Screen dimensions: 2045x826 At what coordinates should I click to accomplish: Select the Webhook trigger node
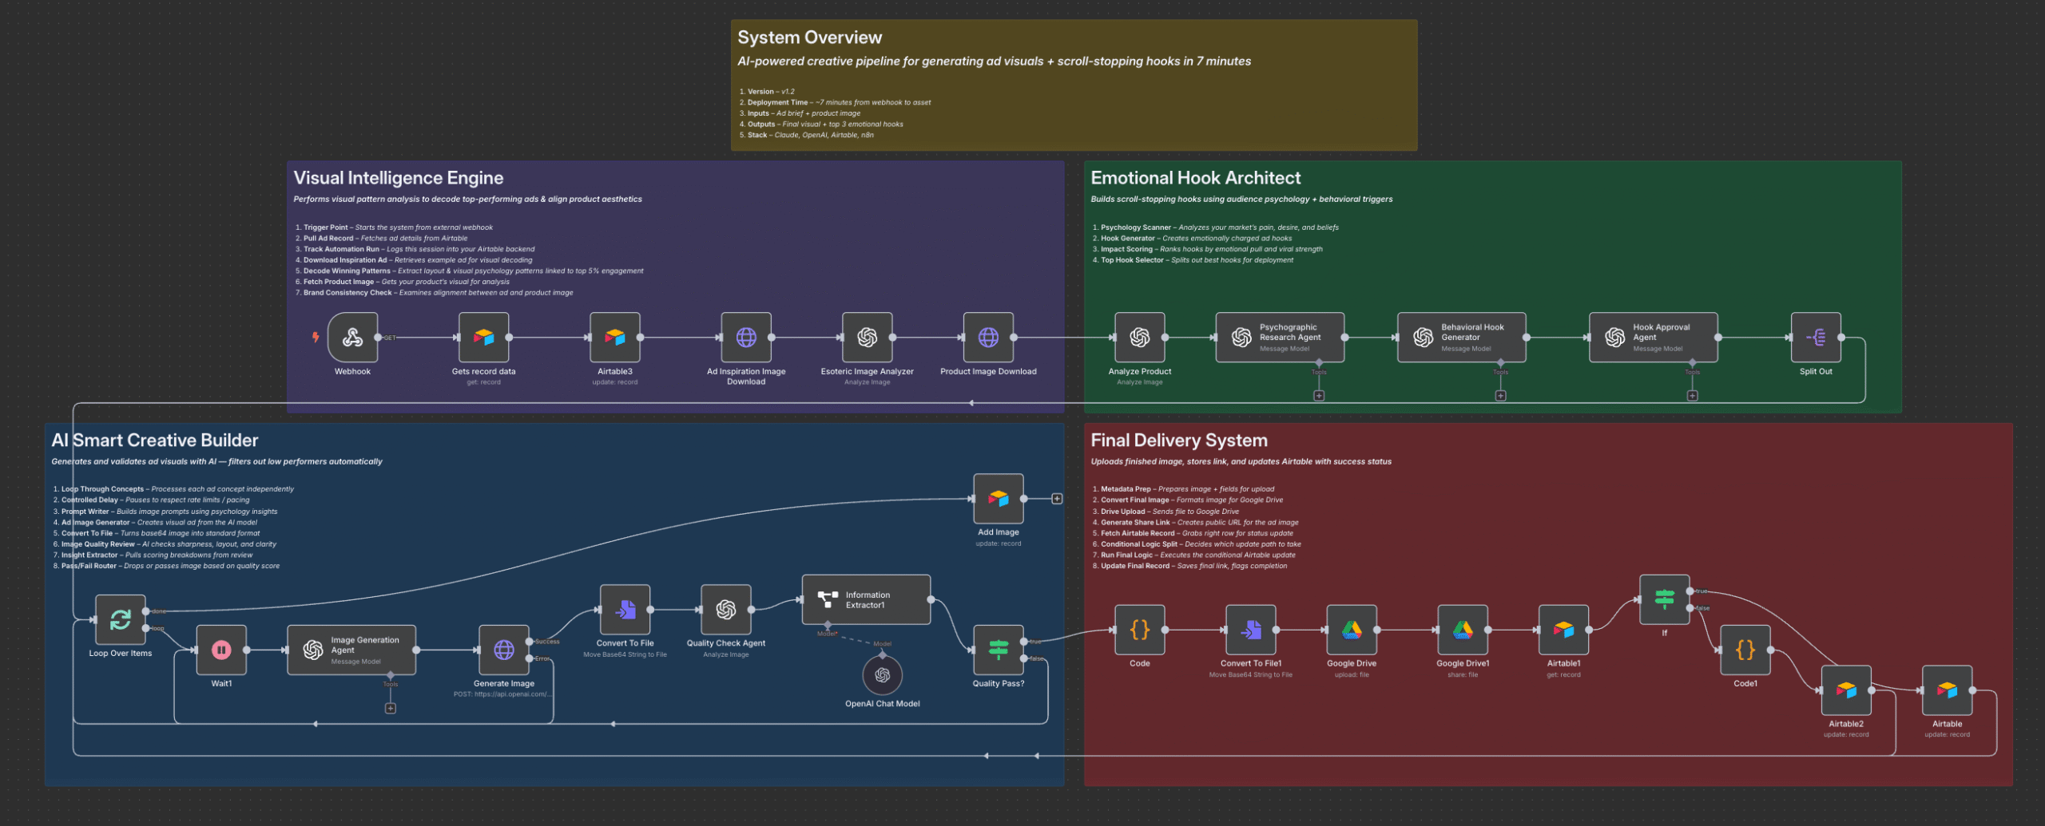(352, 338)
